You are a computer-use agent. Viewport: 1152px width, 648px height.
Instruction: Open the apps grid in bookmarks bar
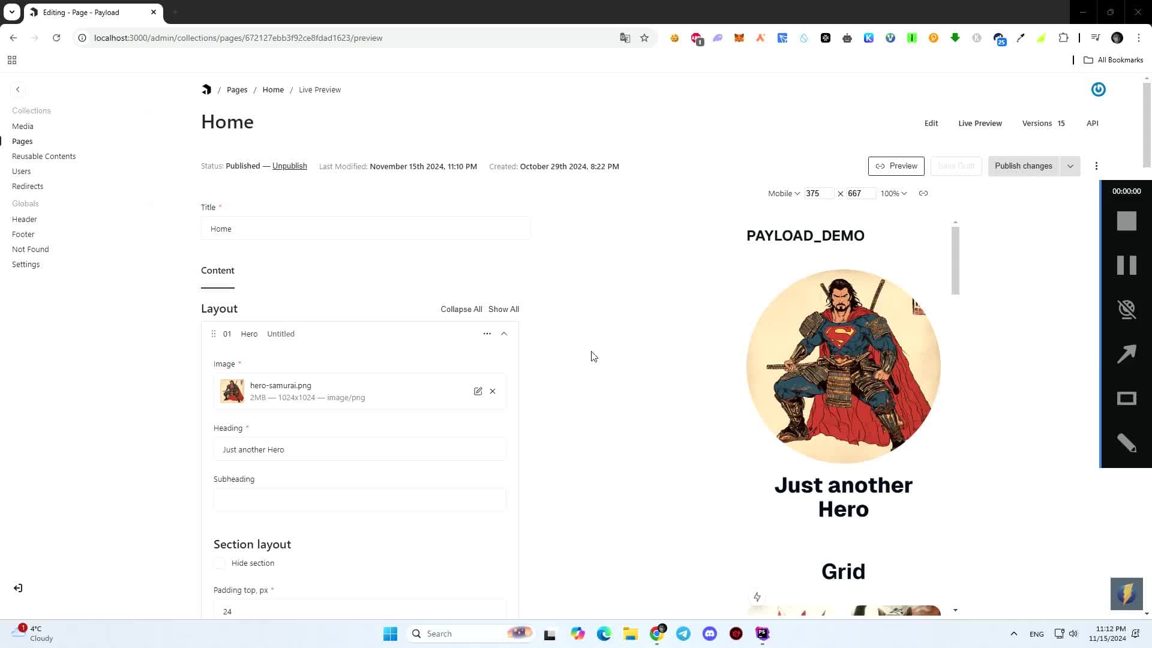click(x=12, y=60)
